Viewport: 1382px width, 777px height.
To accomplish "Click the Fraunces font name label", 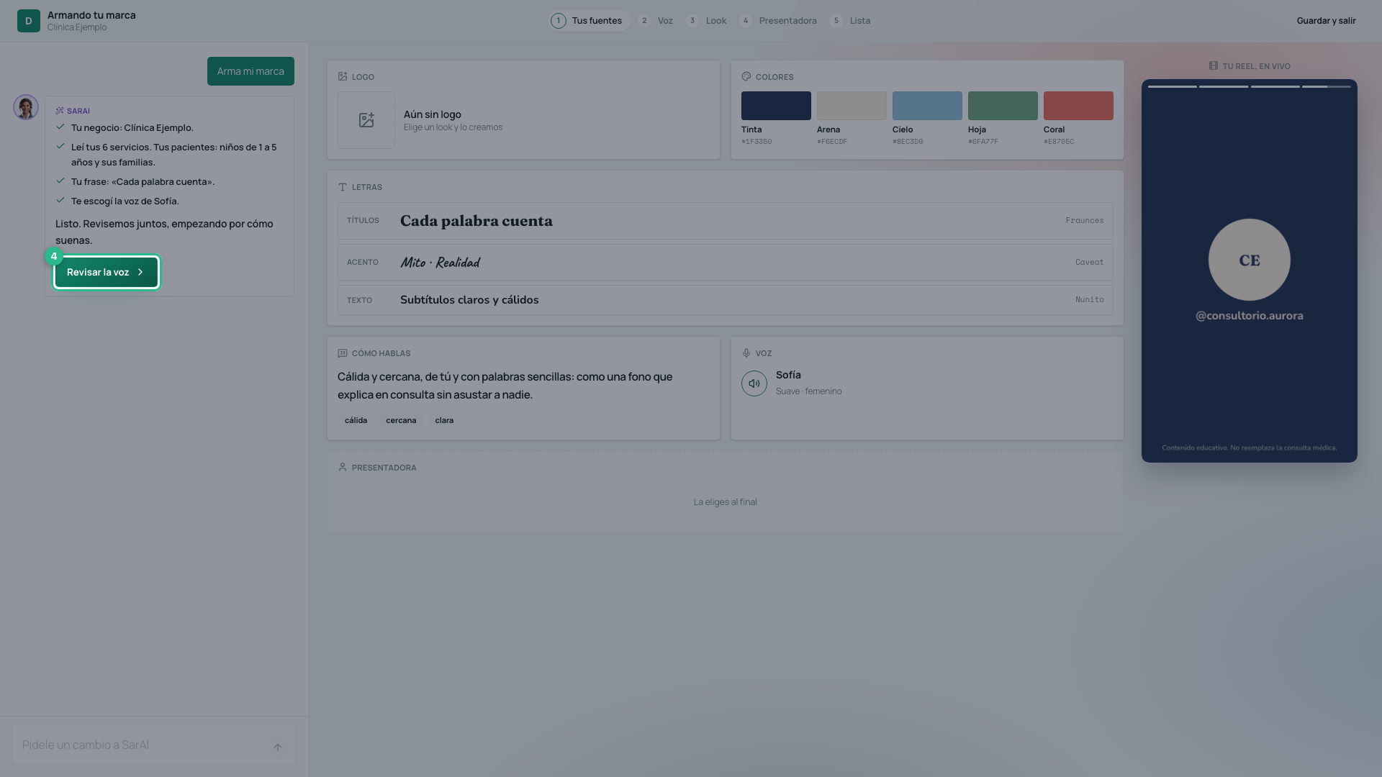I will (1085, 221).
